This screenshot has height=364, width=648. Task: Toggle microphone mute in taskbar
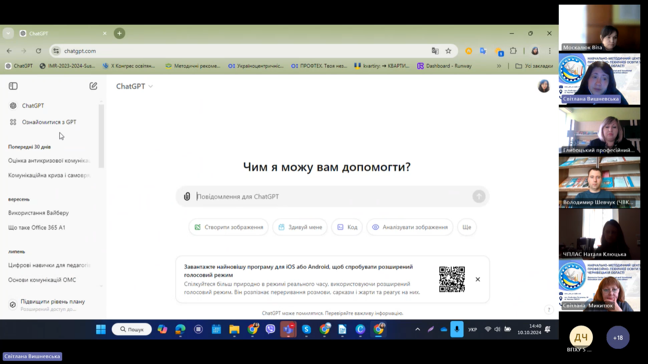(x=457, y=329)
